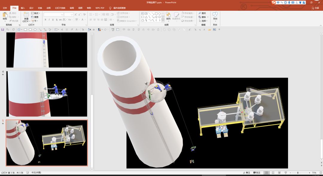Click the elbow connector icon in quick toolbar
This screenshot has width=323, height=176.
[45, 30]
